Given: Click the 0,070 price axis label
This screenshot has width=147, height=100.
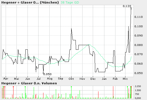Looking at the screenshot, I should 138,54.
